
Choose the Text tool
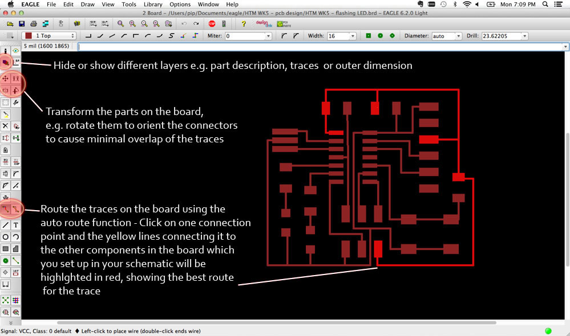16,224
